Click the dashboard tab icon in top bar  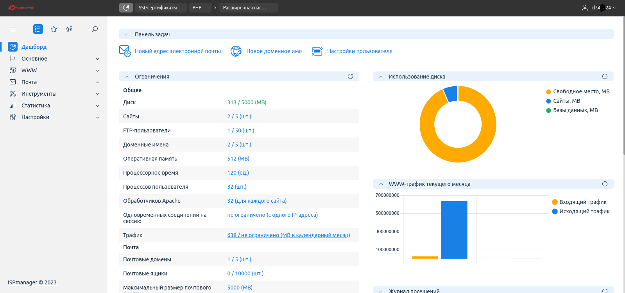[x=126, y=7]
